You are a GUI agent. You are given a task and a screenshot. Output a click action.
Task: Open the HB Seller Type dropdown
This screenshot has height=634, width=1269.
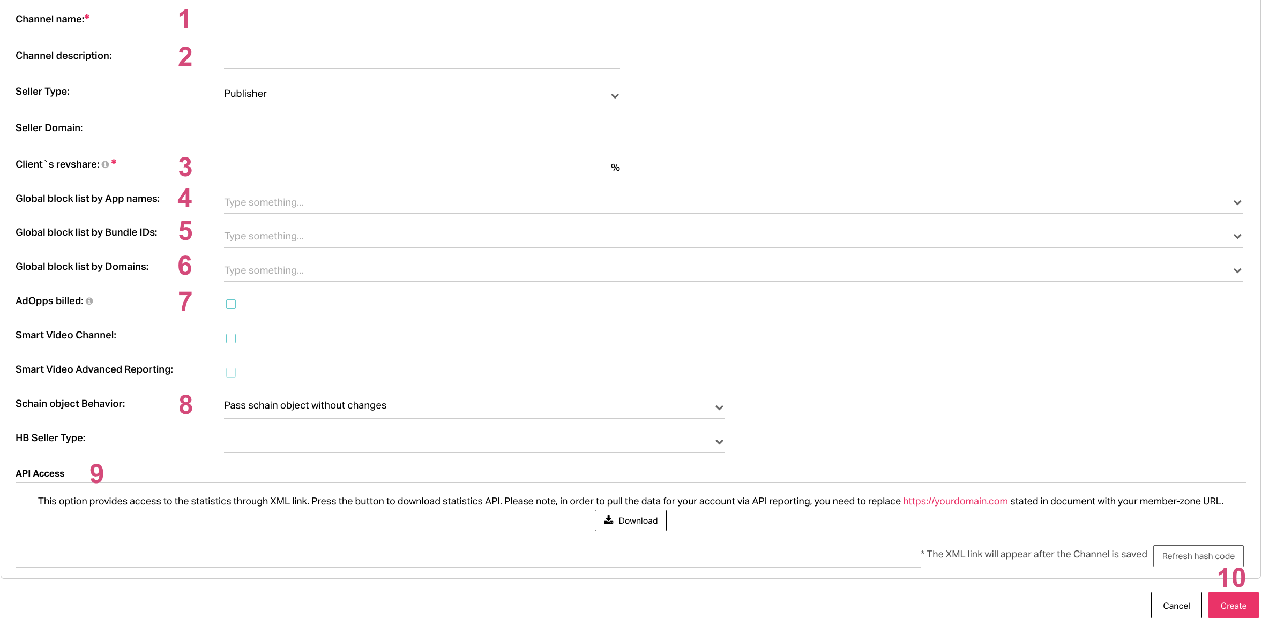pyautogui.click(x=474, y=441)
